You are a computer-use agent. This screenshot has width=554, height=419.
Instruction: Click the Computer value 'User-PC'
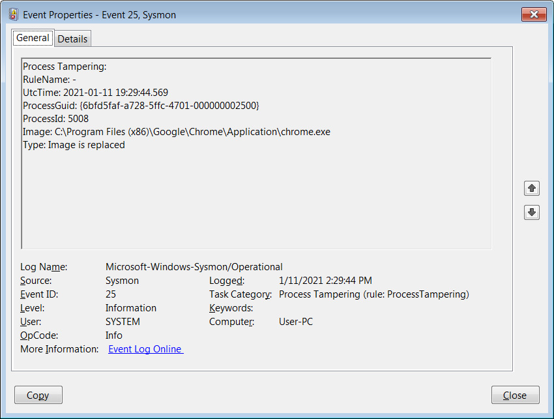point(296,322)
